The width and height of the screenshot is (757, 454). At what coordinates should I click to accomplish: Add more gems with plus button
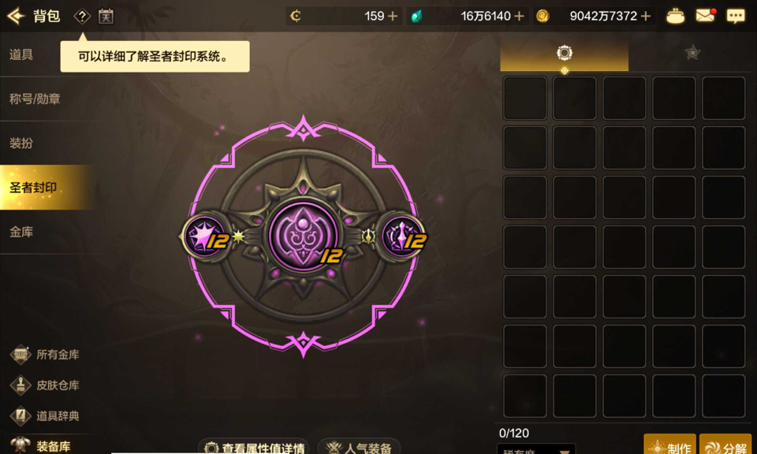pos(519,16)
